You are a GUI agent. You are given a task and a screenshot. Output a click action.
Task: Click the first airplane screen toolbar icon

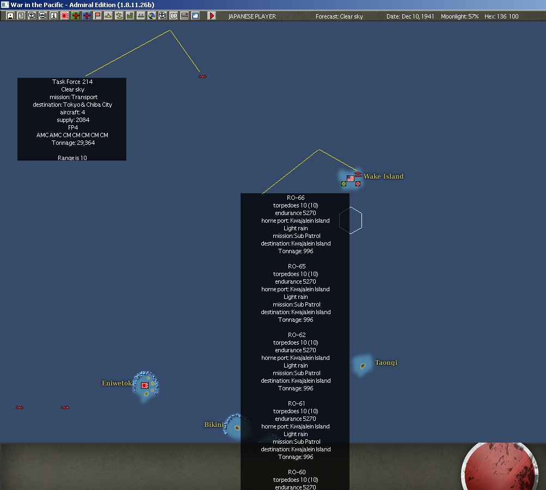(x=32, y=16)
